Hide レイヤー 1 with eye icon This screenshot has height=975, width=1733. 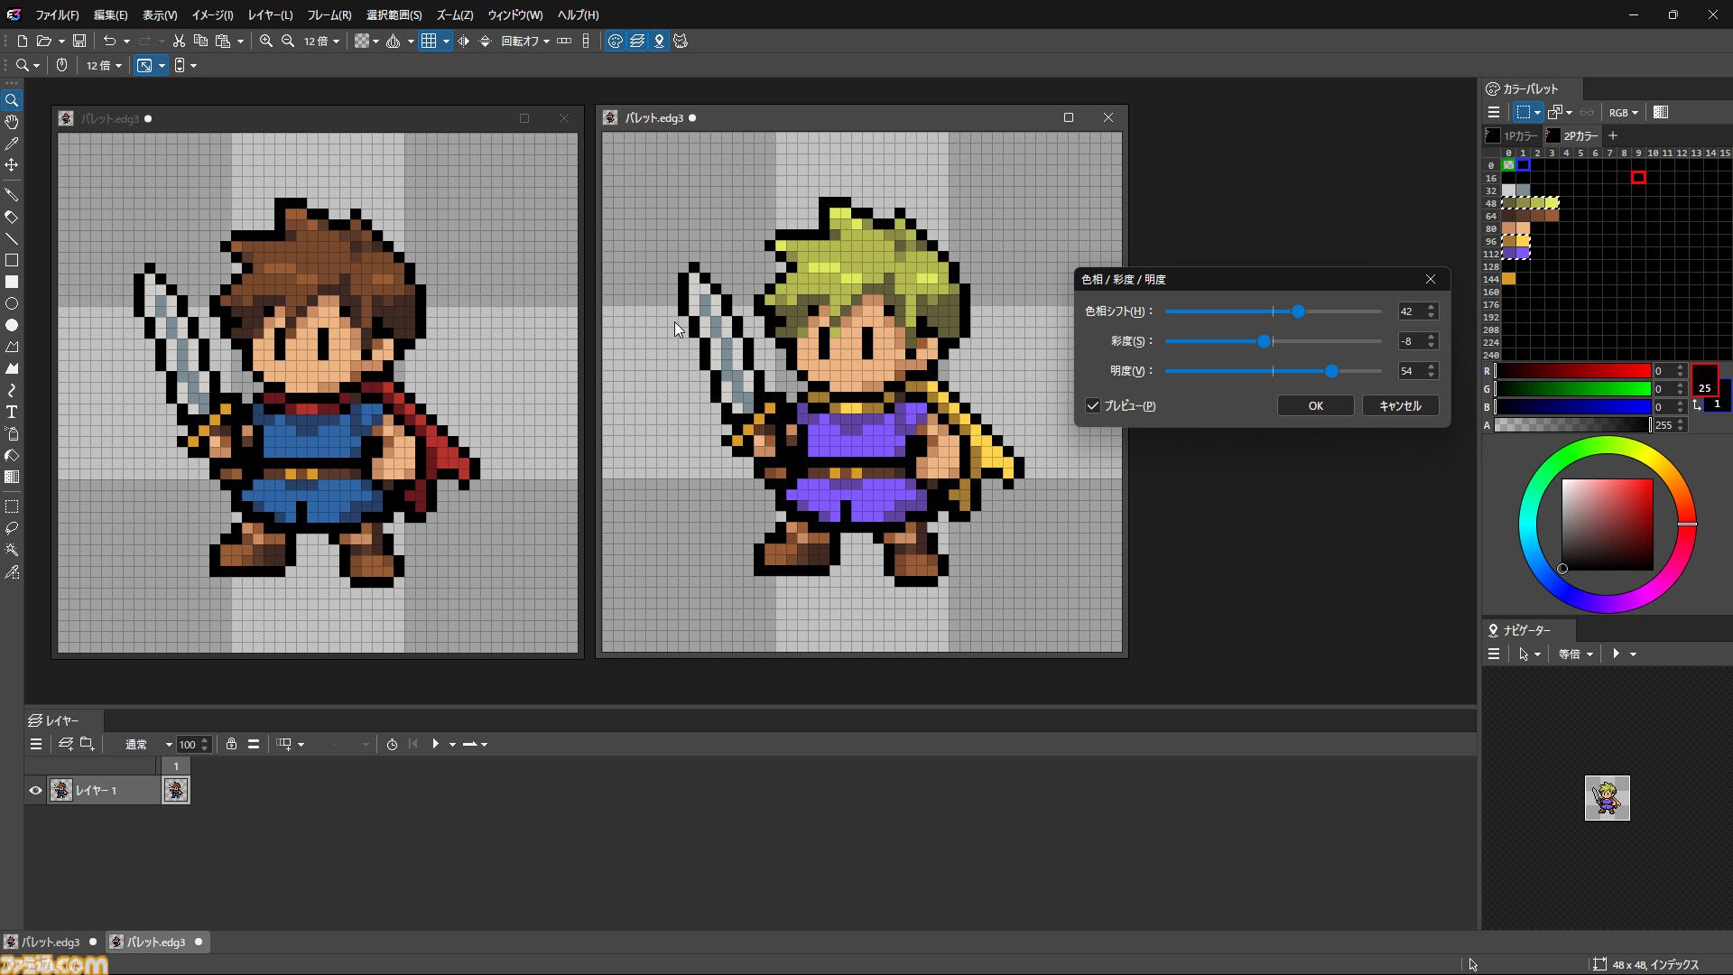(35, 790)
